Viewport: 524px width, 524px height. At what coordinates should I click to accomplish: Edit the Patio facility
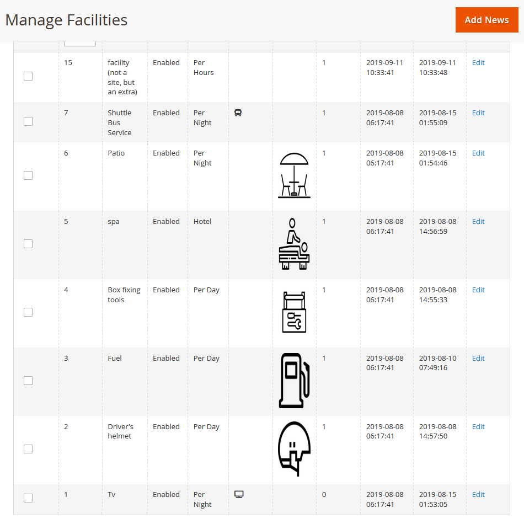tap(478, 153)
